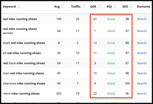153x104 pixels.
Task: Search domains for red nike running shoes women
Action: pos(142,31)
